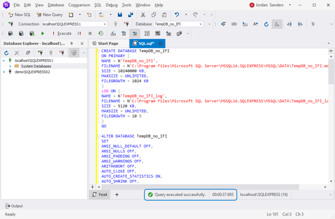Image resolution: width=335 pixels, height=219 pixels.
Task: Remove connection icon in Database Explorer toolbar
Action: coord(62,53)
